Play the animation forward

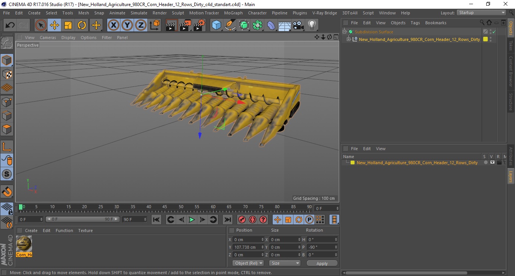click(192, 220)
